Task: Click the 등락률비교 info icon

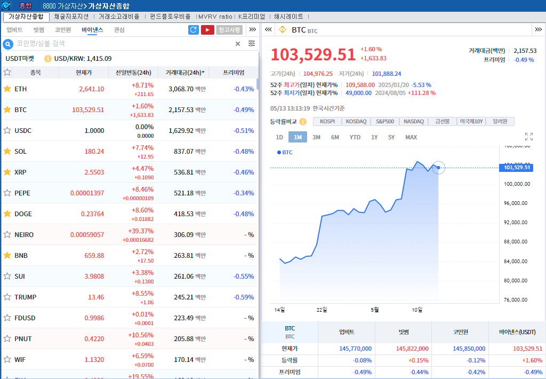Action: 303,122
